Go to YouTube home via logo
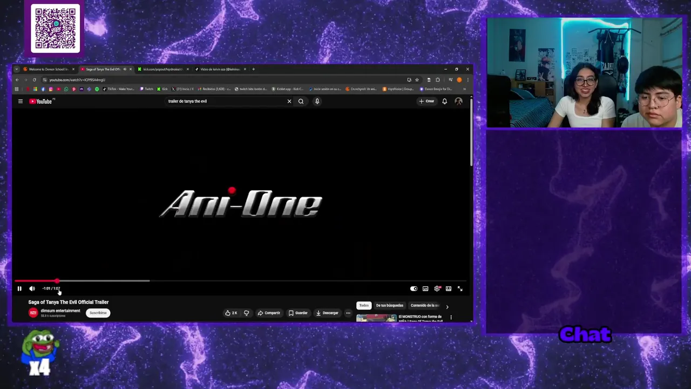 (42, 101)
